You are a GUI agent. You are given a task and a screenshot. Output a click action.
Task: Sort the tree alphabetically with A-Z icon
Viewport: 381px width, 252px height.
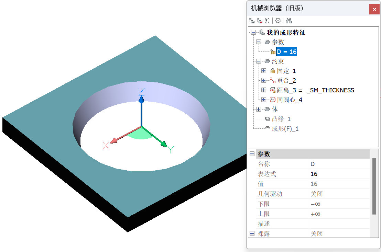coord(267,21)
